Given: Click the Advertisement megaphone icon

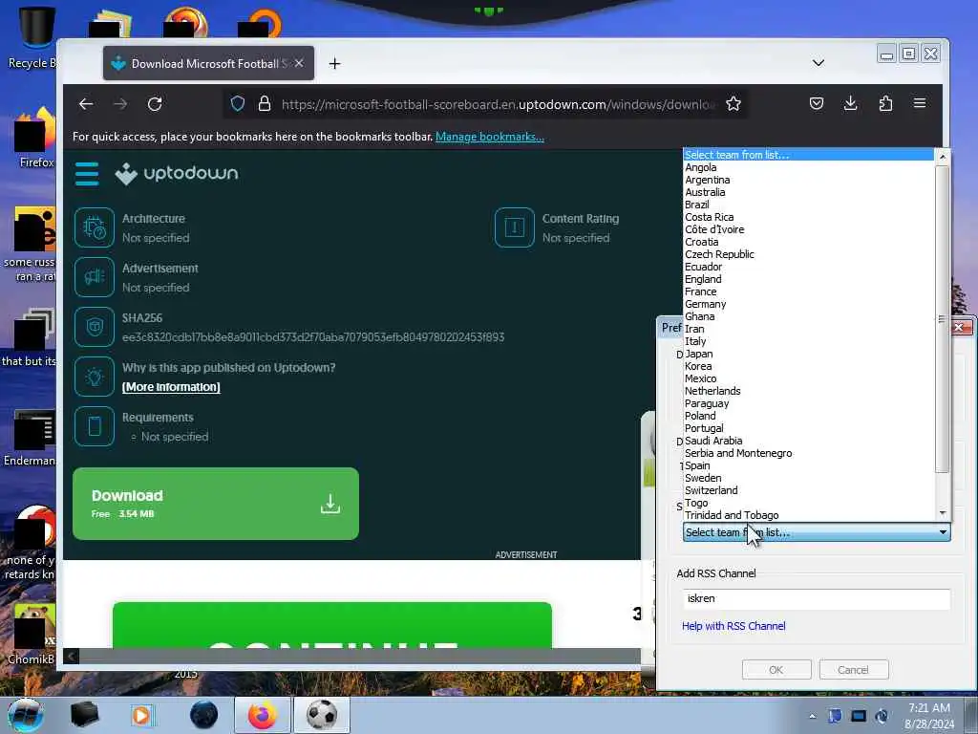Looking at the screenshot, I should [95, 277].
